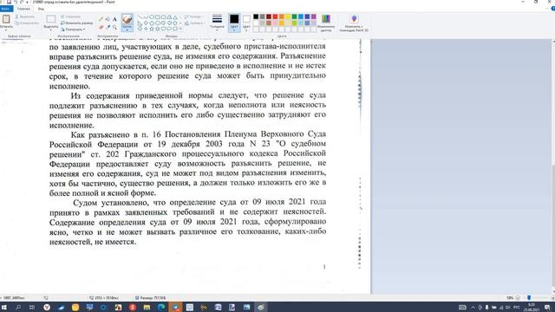Open the Select dropdown arrow
The image size is (555, 312).
click(51, 29)
